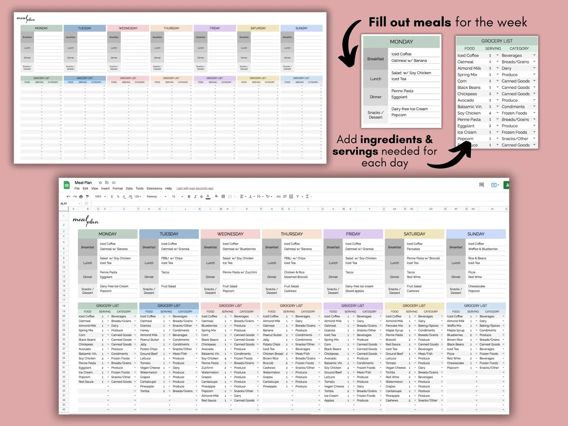Select the Print icon in the toolbar
The image size is (568, 426).
pos(81,197)
